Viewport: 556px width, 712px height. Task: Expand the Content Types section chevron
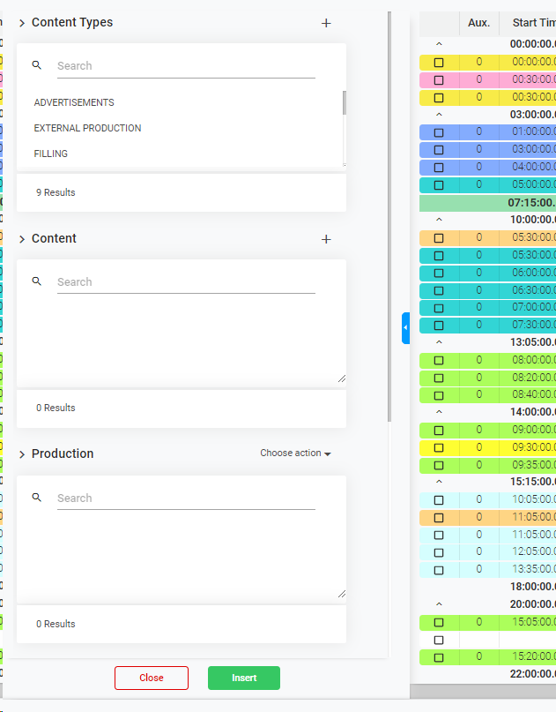tap(22, 23)
